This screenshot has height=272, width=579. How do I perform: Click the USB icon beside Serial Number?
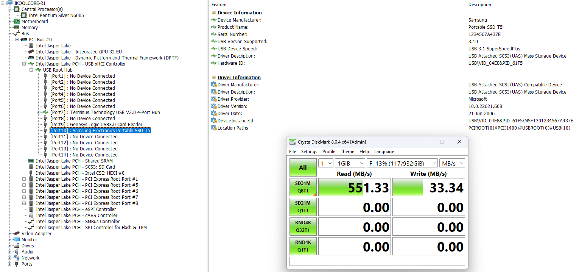pyautogui.click(x=214, y=34)
